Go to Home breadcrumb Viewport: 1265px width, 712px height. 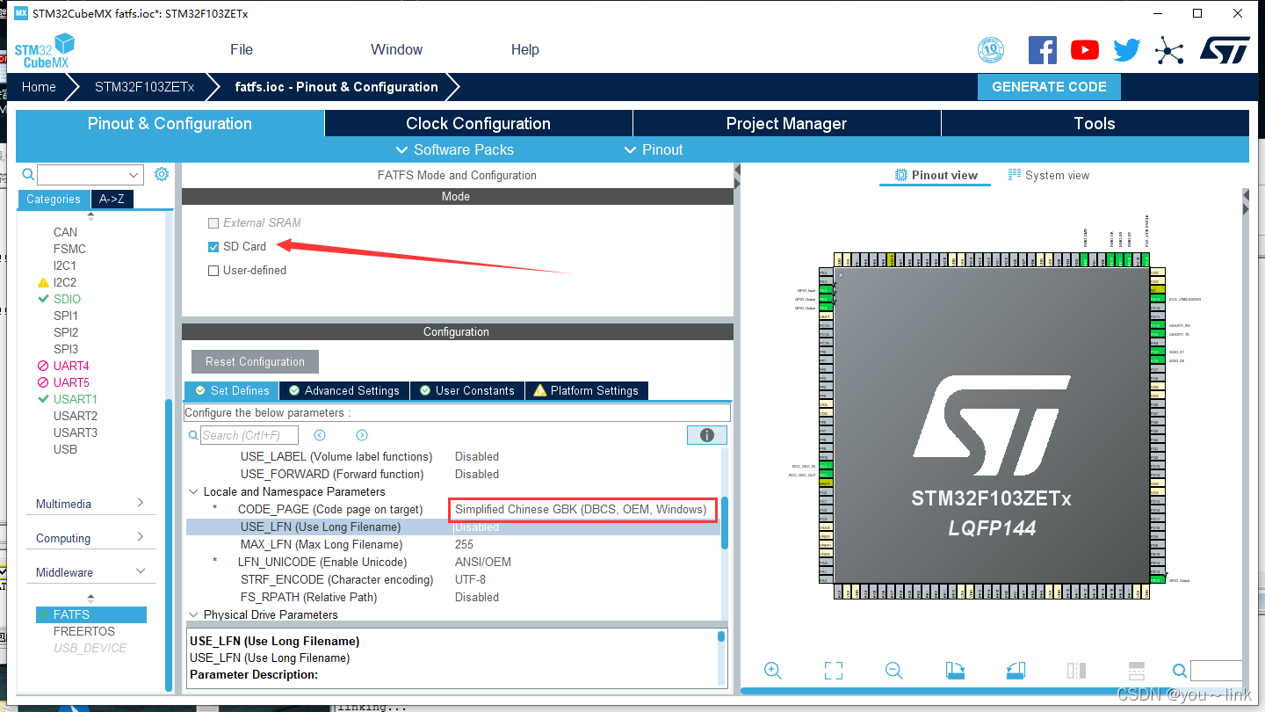(x=39, y=87)
